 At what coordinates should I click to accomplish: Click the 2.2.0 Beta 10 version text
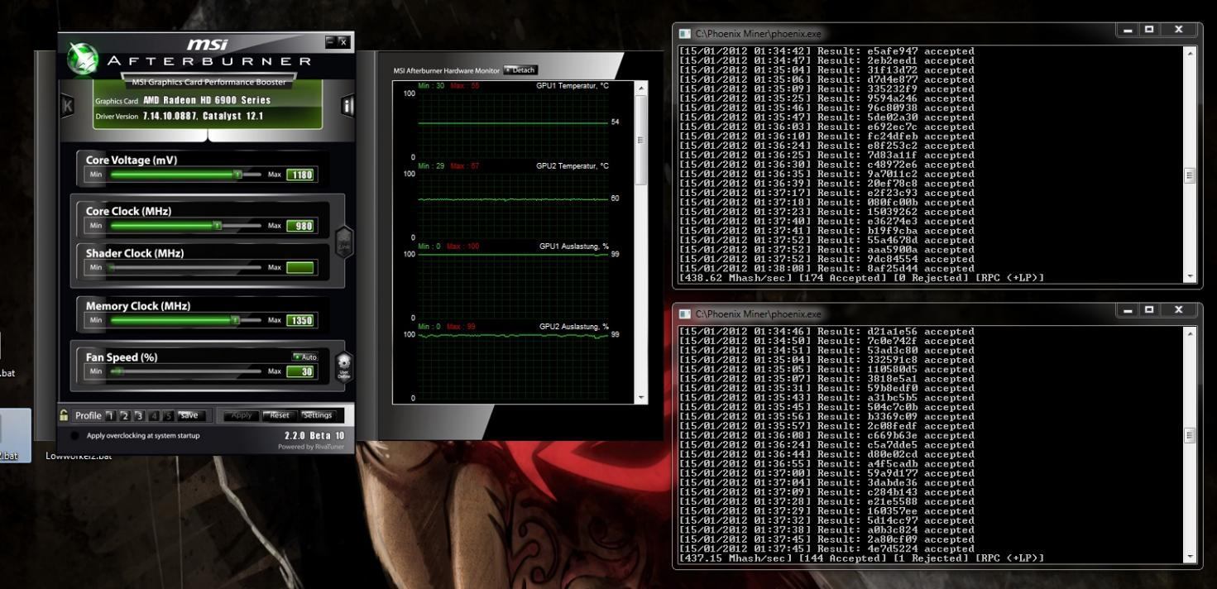[x=314, y=436]
